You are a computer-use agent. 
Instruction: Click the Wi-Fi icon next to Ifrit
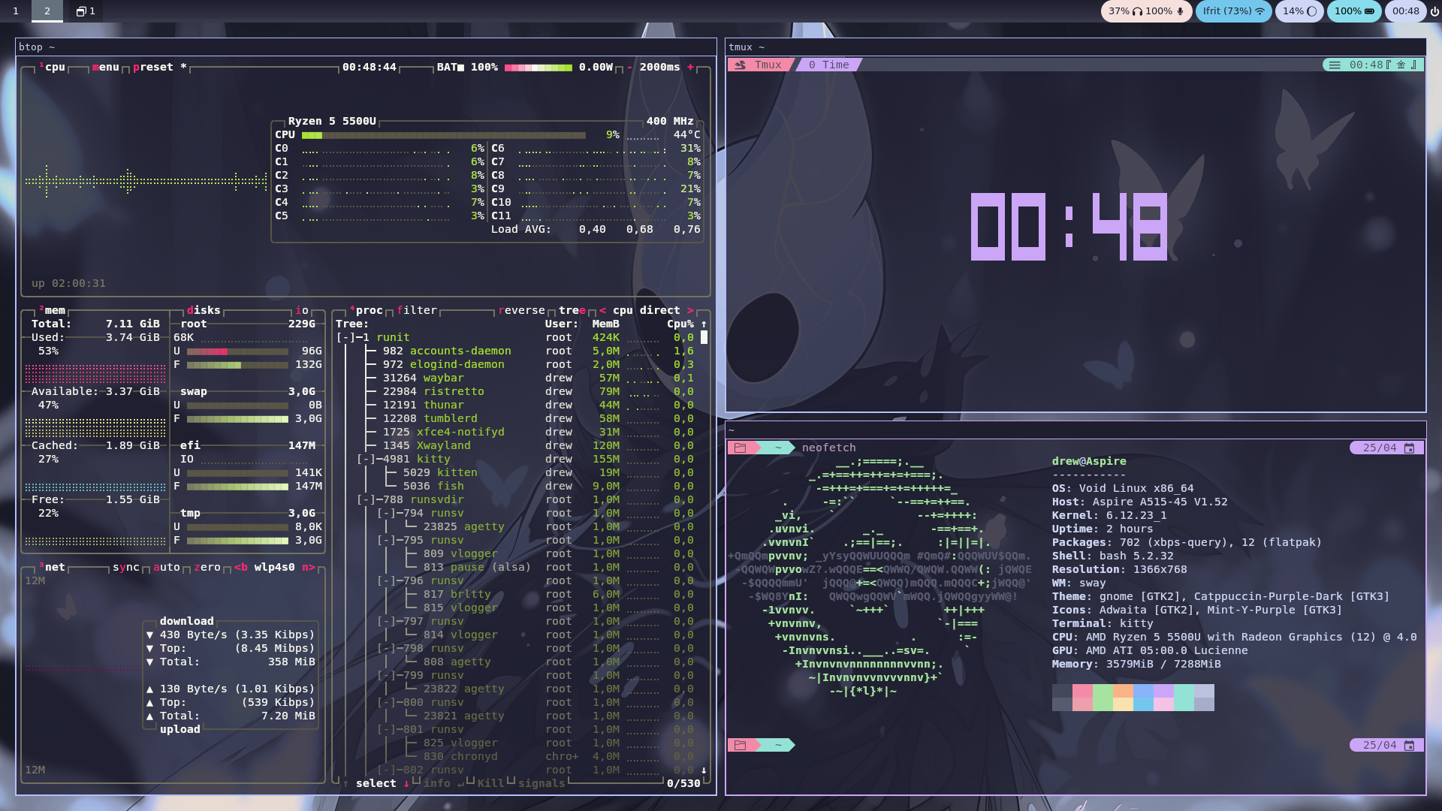[x=1259, y=11]
